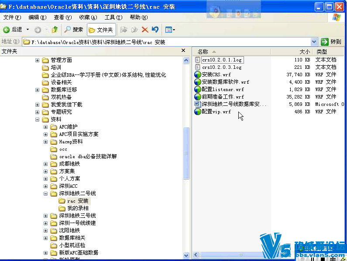Select 前期准备工作.wrf globe icon

(x=197, y=97)
